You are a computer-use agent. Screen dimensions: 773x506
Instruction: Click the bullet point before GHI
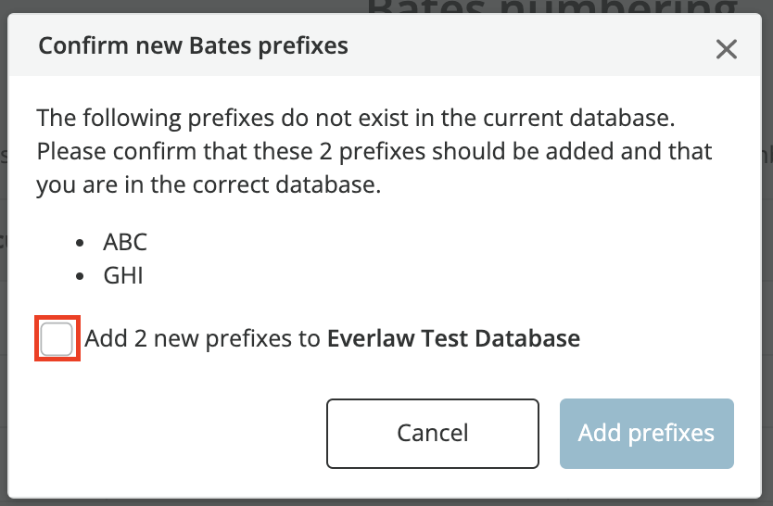coord(80,276)
